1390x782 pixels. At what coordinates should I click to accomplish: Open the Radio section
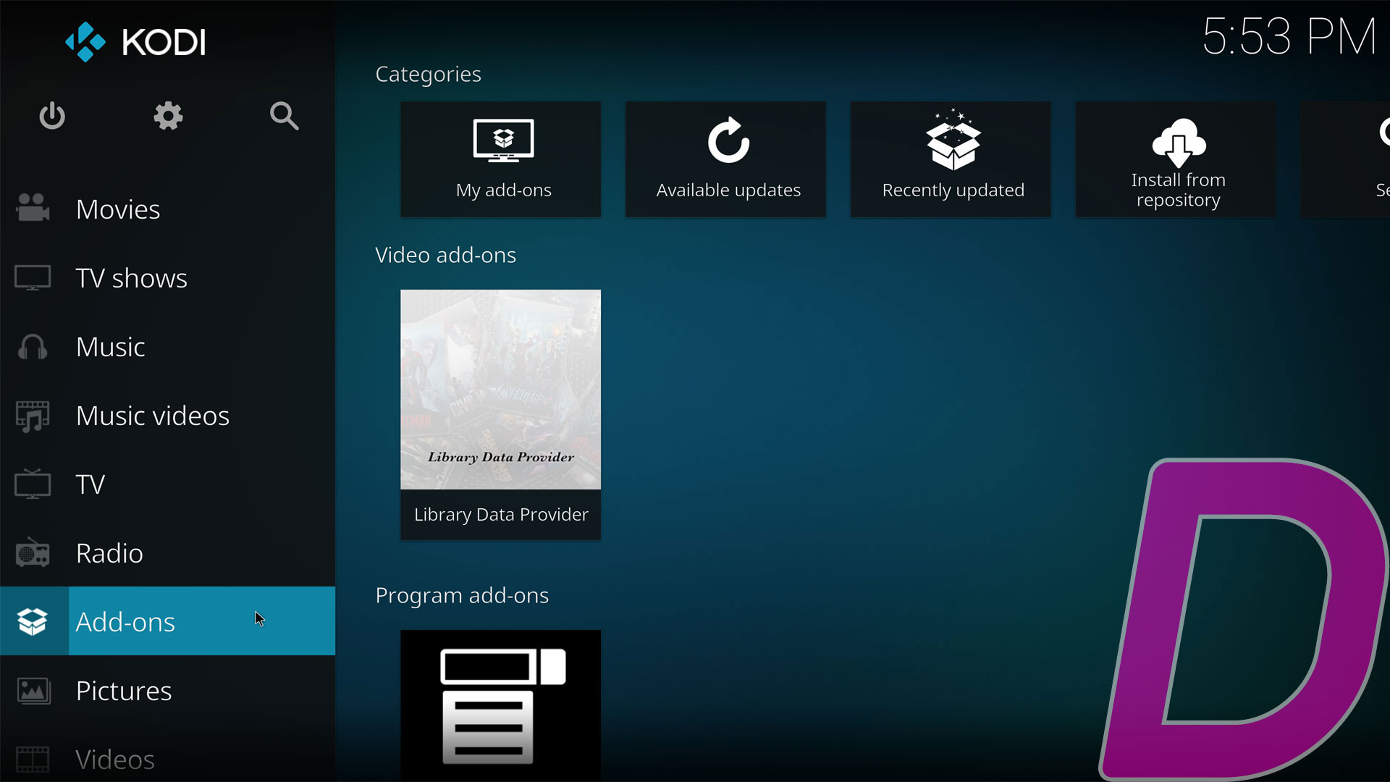click(167, 552)
